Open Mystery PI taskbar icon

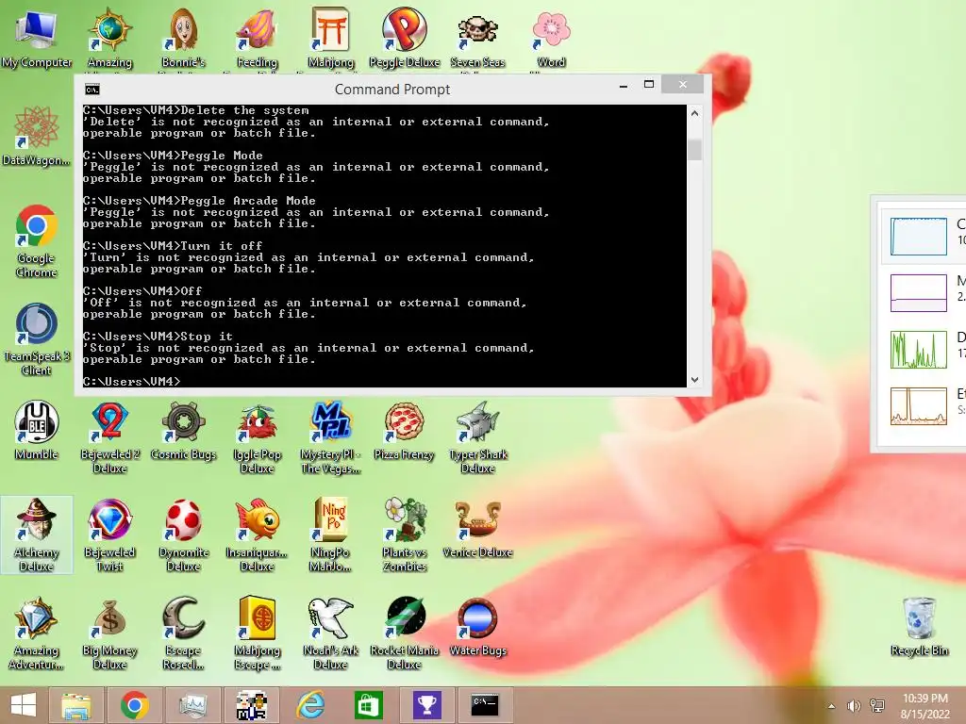252,705
